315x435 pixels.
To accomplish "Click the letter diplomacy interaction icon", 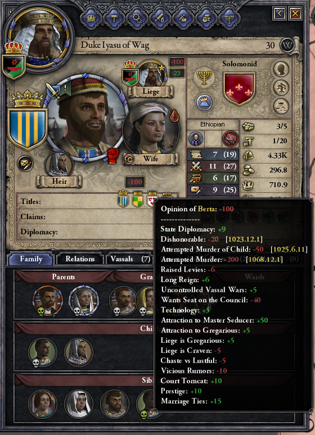I will [25, 164].
